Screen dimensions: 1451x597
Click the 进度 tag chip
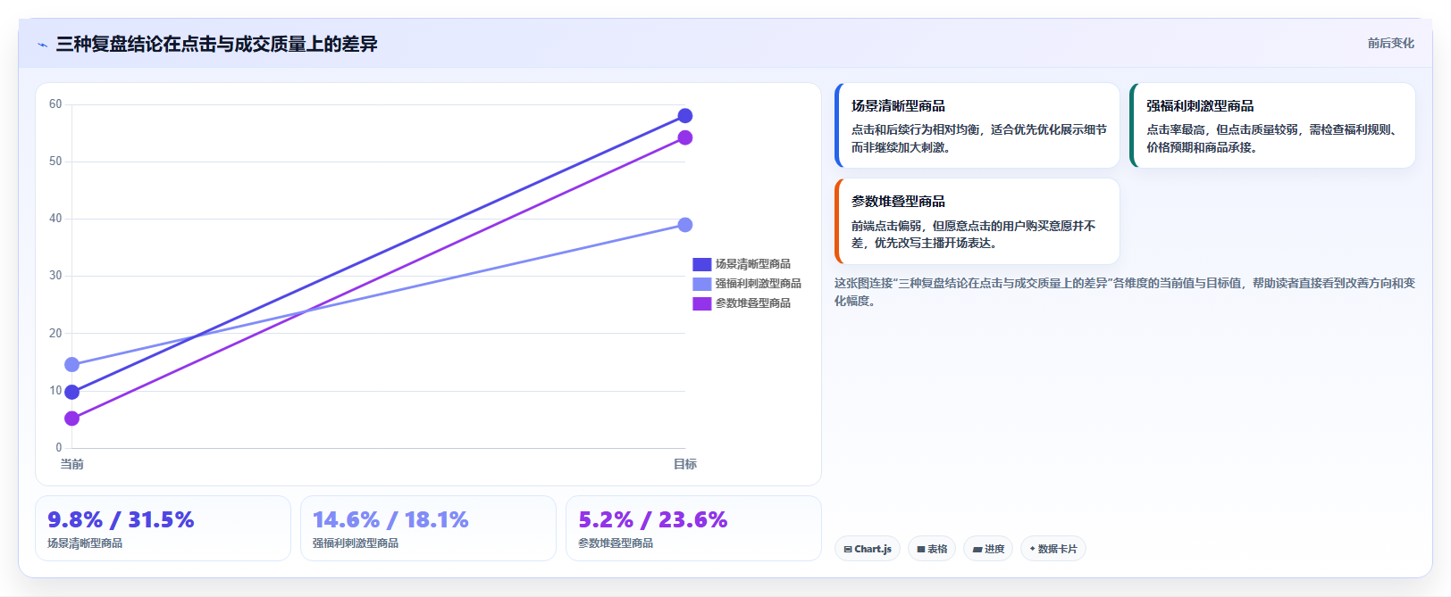pyautogui.click(x=988, y=549)
